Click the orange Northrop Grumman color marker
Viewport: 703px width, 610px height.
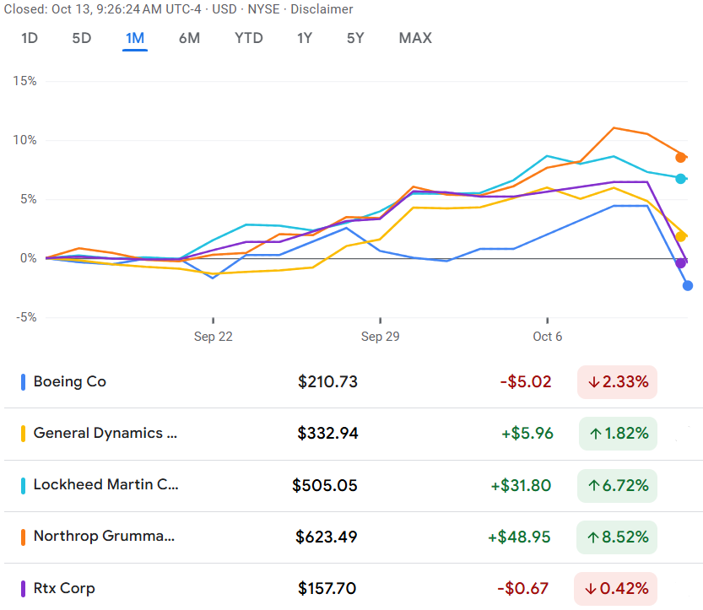coord(23,537)
